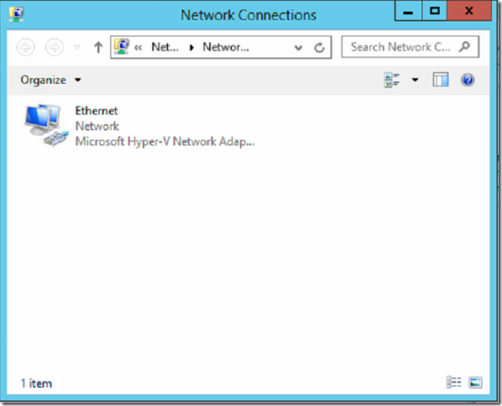Select the 'Net...' breadcrumb in the address bar

tap(165, 47)
